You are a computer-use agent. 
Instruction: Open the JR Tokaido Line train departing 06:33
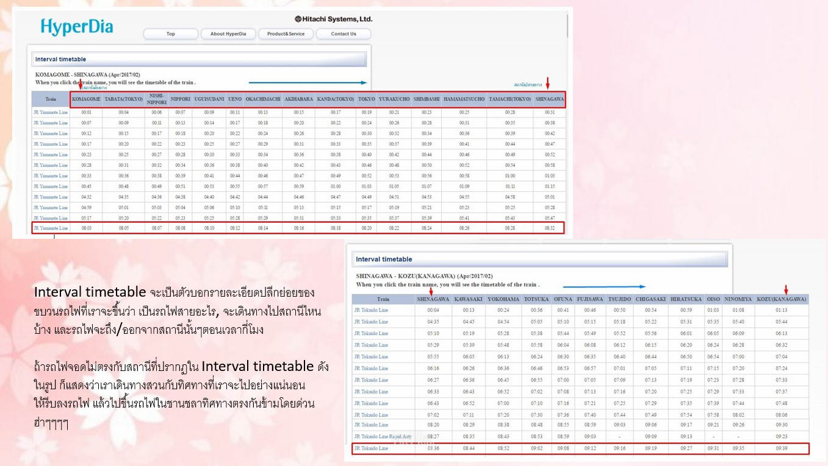(x=371, y=391)
